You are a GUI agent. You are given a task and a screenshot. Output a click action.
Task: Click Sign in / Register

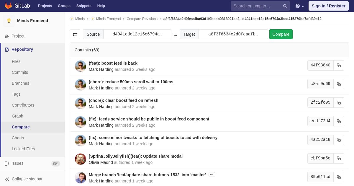click(x=328, y=6)
